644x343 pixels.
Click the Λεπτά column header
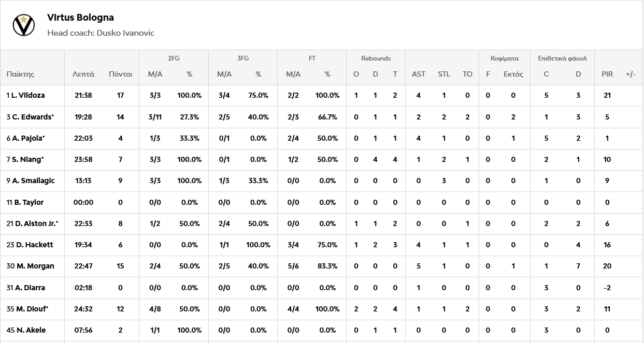point(83,74)
